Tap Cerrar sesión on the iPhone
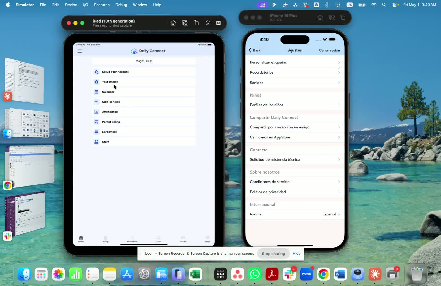The height and width of the screenshot is (286, 441). click(x=329, y=50)
